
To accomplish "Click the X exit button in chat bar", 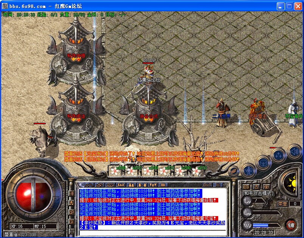I will [218, 185].
